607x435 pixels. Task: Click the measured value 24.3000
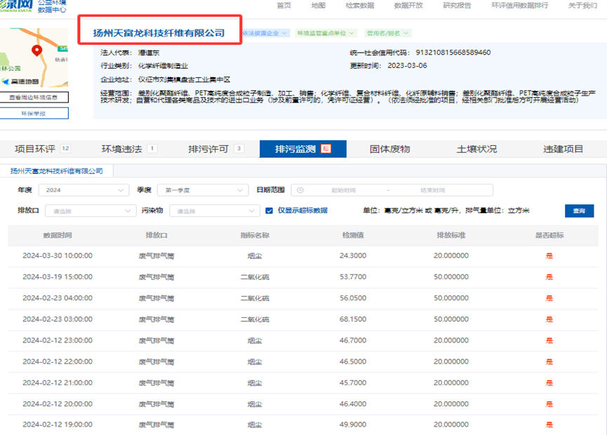[x=353, y=256]
